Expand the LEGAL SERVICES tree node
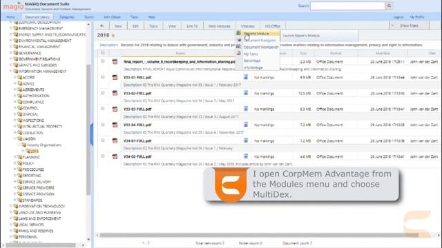Viewport: 442px width, 248px height. point(11,225)
